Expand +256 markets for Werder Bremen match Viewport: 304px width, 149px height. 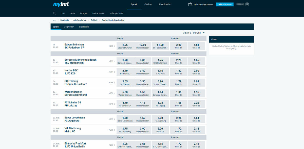[x=112, y=93]
